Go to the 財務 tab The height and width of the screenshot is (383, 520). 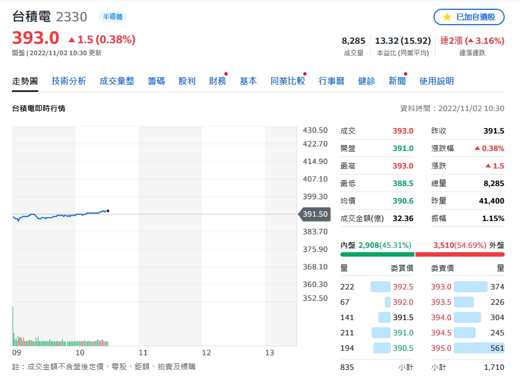pyautogui.click(x=217, y=81)
